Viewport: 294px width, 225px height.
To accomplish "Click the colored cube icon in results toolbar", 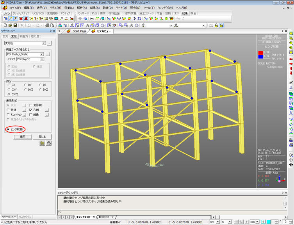I will [171, 19].
